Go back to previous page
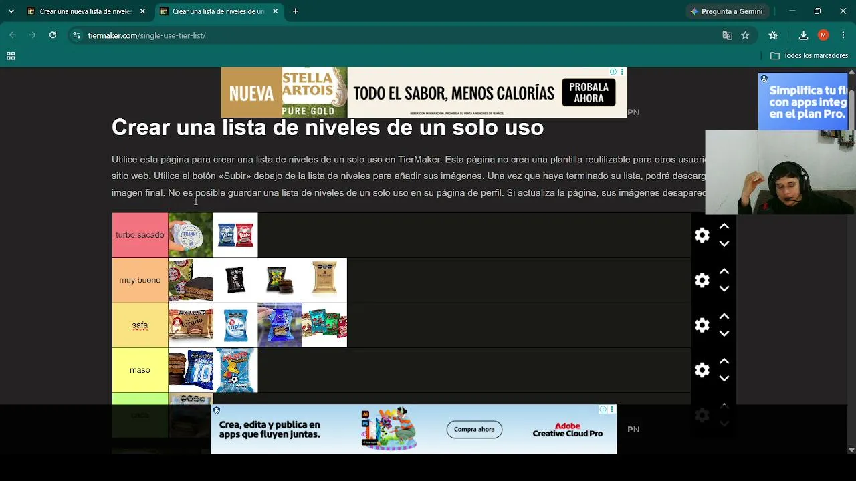Image resolution: width=856 pixels, height=481 pixels. [13, 35]
